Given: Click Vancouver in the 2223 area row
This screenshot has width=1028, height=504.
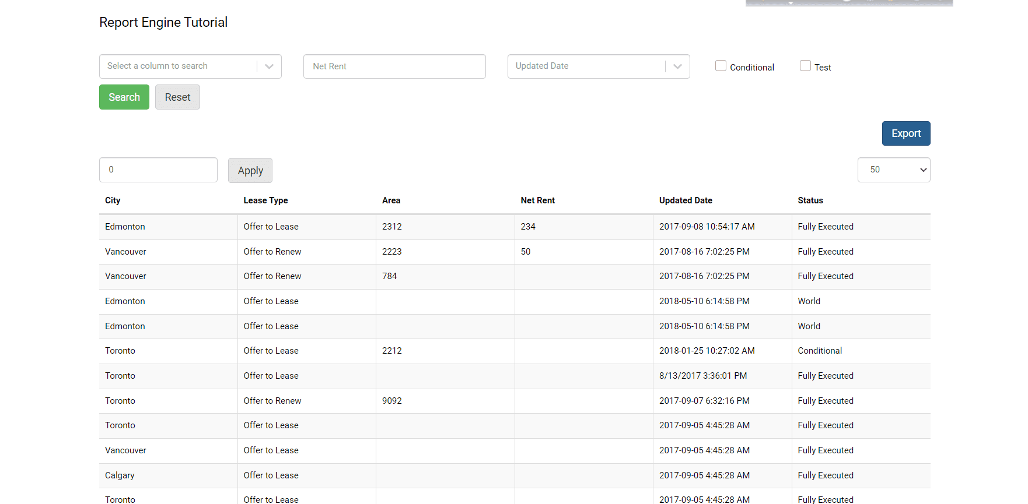Looking at the screenshot, I should 125,252.
